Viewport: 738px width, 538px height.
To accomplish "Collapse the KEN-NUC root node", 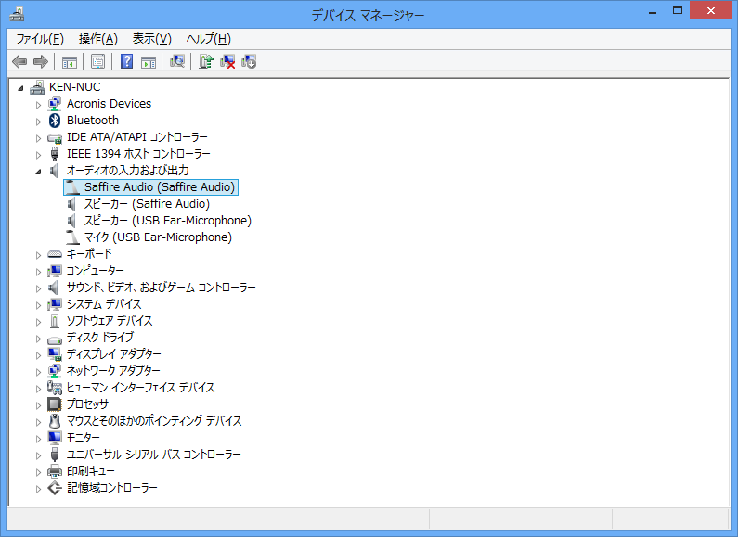I will [20, 88].
